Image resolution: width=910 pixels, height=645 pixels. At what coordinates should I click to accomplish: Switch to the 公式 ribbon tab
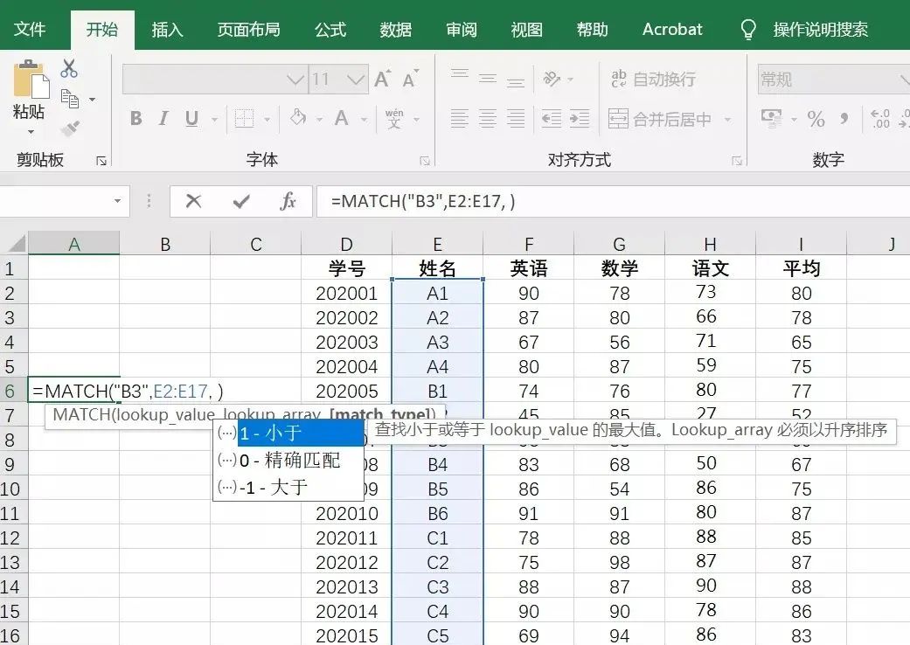pos(330,29)
